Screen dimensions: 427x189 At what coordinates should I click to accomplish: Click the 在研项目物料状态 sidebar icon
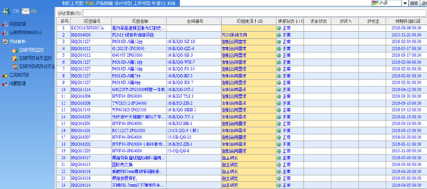(x=5, y=33)
